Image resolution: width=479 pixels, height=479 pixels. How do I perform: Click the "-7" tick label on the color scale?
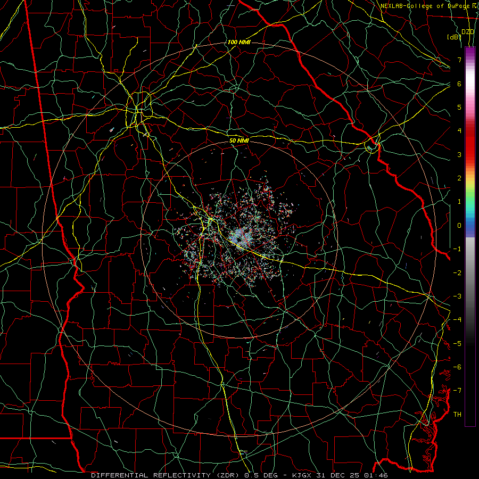[x=457, y=391]
